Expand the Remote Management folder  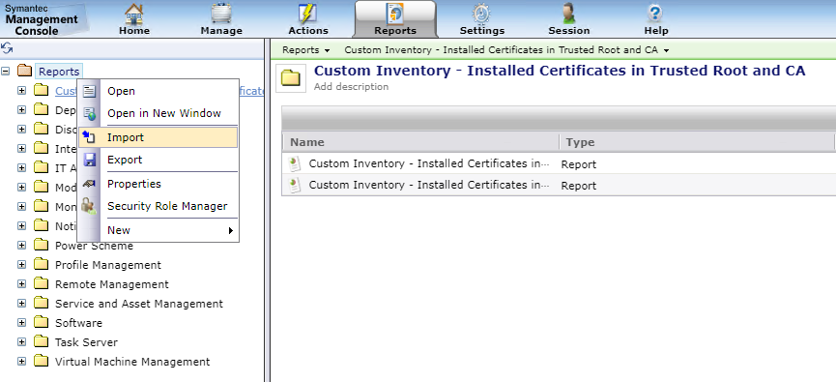pyautogui.click(x=21, y=283)
